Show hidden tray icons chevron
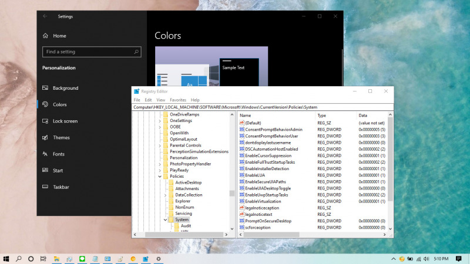The width and height of the screenshot is (470, 264). [393, 259]
